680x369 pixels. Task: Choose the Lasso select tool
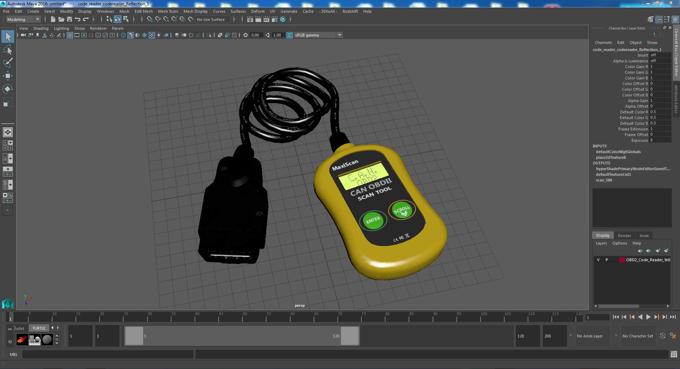[8, 50]
